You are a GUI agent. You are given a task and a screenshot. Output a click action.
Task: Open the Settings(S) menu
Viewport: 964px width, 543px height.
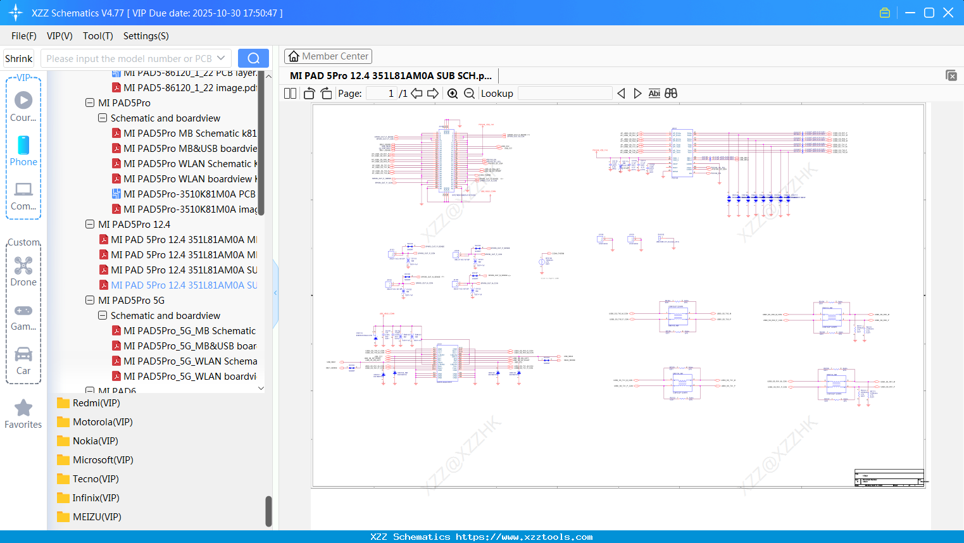click(x=146, y=36)
